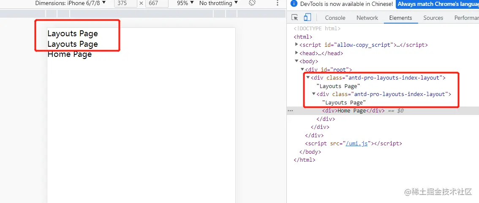Expand the head element node

(297, 53)
